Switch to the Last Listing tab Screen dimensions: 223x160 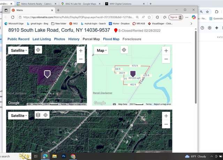(42, 39)
